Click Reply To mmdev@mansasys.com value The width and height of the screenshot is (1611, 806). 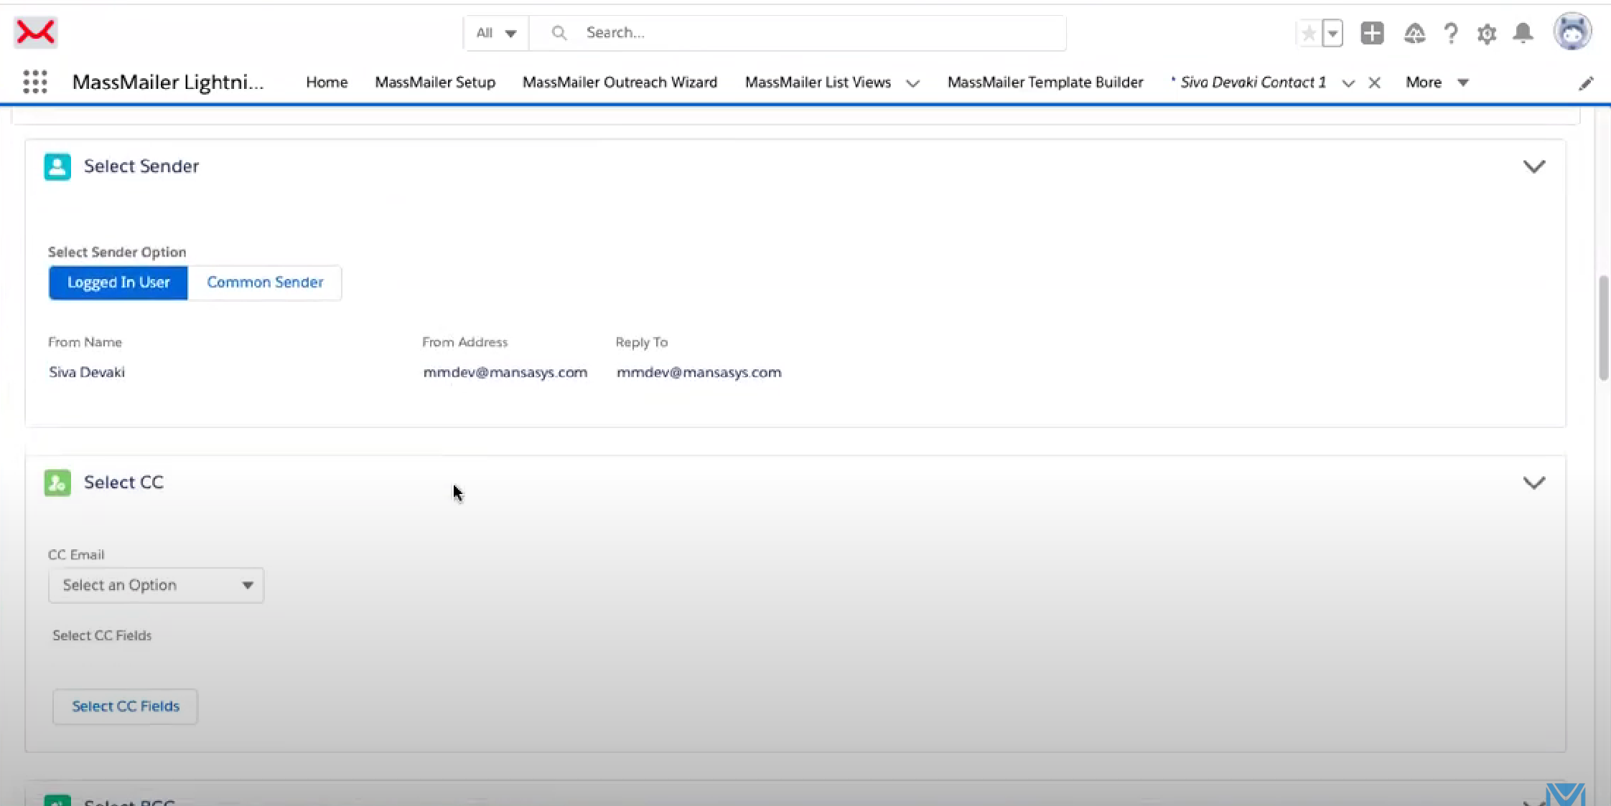pyautogui.click(x=699, y=372)
